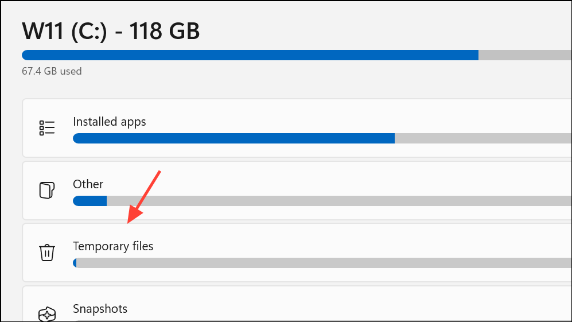Click the "W11 (C:) - 118 GB" heading

point(111,31)
